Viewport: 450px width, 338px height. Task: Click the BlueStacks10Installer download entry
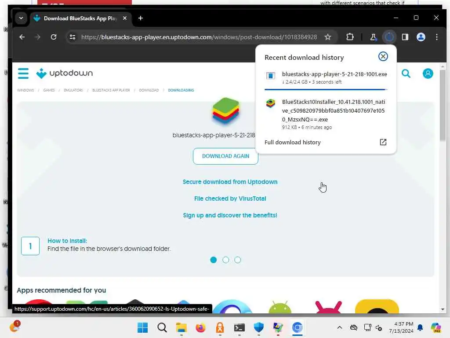click(x=326, y=114)
